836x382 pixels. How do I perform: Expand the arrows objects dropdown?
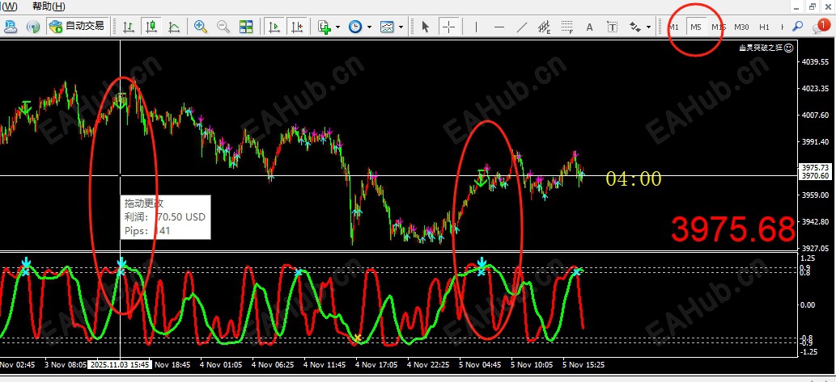(648, 27)
